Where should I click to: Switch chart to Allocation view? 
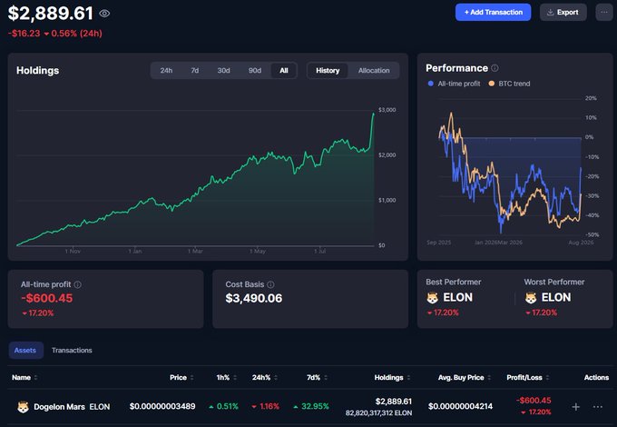click(x=374, y=71)
